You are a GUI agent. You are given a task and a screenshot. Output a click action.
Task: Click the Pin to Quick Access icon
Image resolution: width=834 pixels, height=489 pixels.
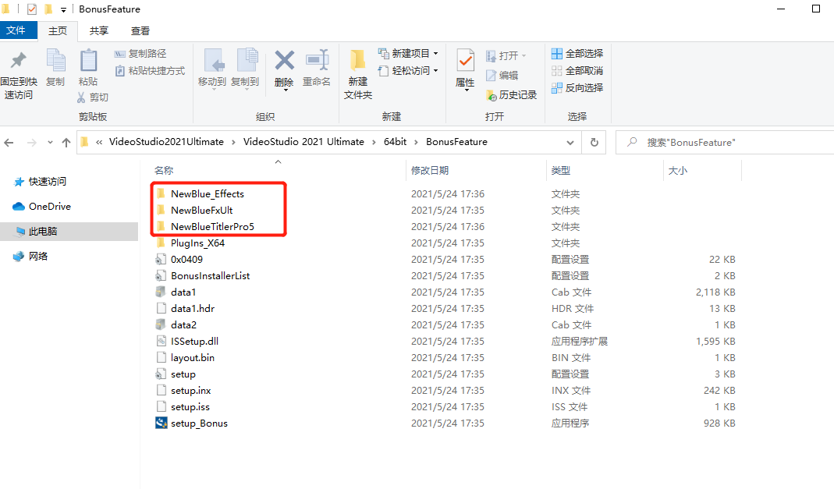click(x=18, y=75)
